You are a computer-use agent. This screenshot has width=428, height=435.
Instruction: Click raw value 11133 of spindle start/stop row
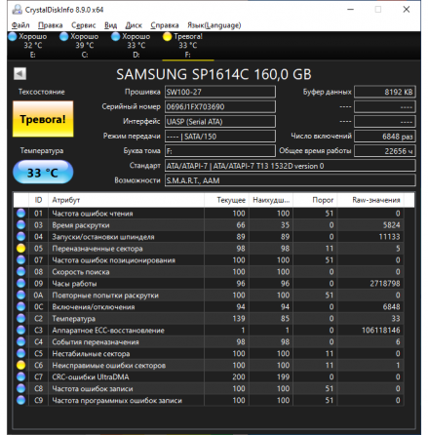[x=389, y=237]
